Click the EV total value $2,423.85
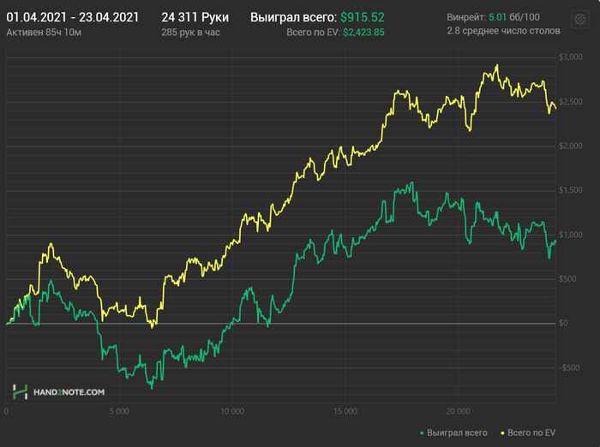Screen dimensions: 600x447 [x=363, y=33]
